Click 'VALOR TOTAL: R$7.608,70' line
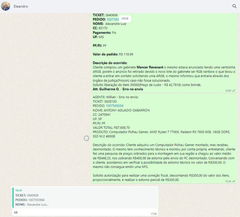Viewport: 240px width, 217px height. pos(111,127)
